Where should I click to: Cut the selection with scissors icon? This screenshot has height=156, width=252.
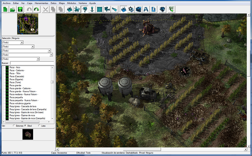click(46, 9)
